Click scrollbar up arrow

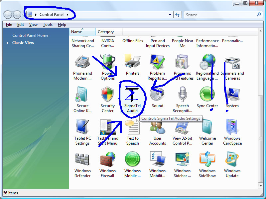pyautogui.click(x=261, y=31)
